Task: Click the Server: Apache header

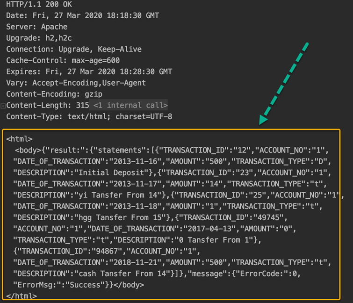Action: 37,27
